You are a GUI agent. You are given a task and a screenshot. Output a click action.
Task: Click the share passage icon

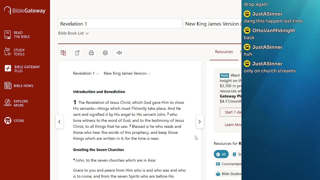click(77, 53)
